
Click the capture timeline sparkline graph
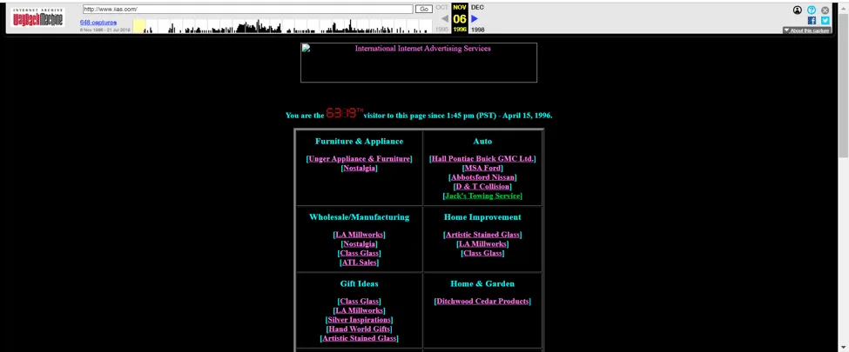coord(283,26)
